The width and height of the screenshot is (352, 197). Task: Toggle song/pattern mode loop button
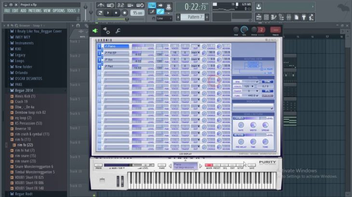[x=100, y=13]
